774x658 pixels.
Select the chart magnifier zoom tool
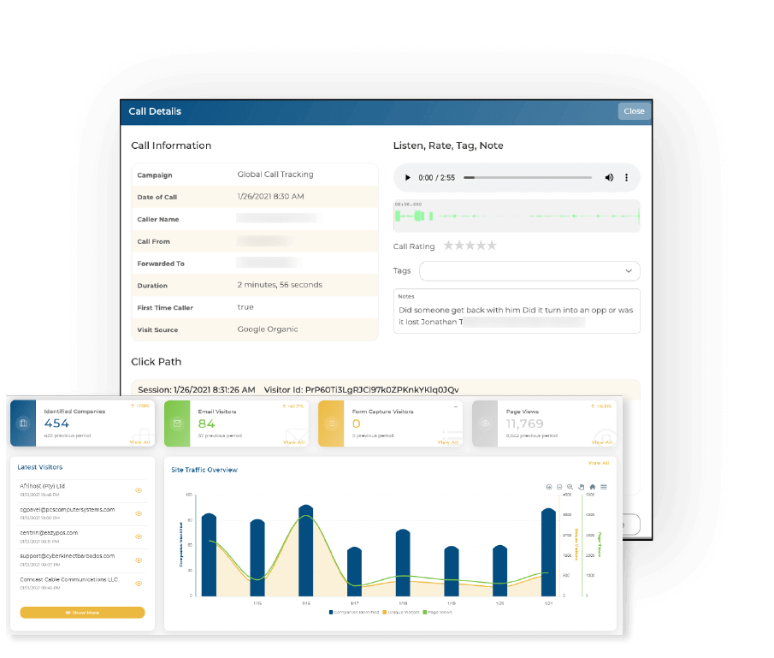tap(570, 487)
